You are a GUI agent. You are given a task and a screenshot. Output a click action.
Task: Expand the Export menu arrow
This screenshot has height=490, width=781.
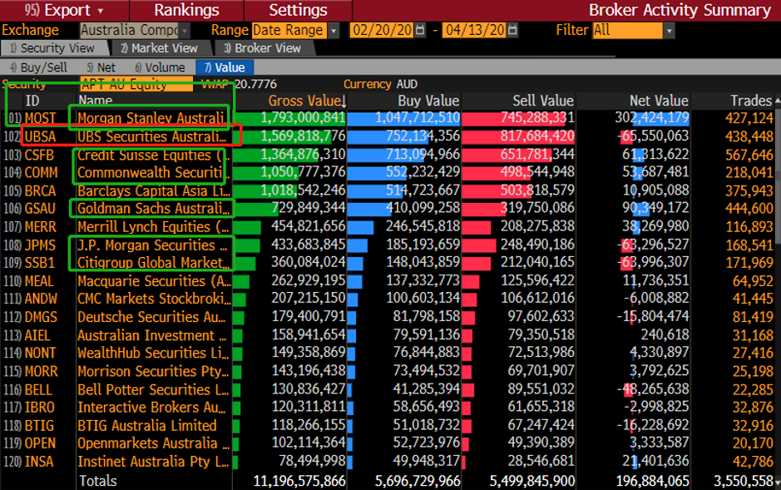tap(101, 11)
